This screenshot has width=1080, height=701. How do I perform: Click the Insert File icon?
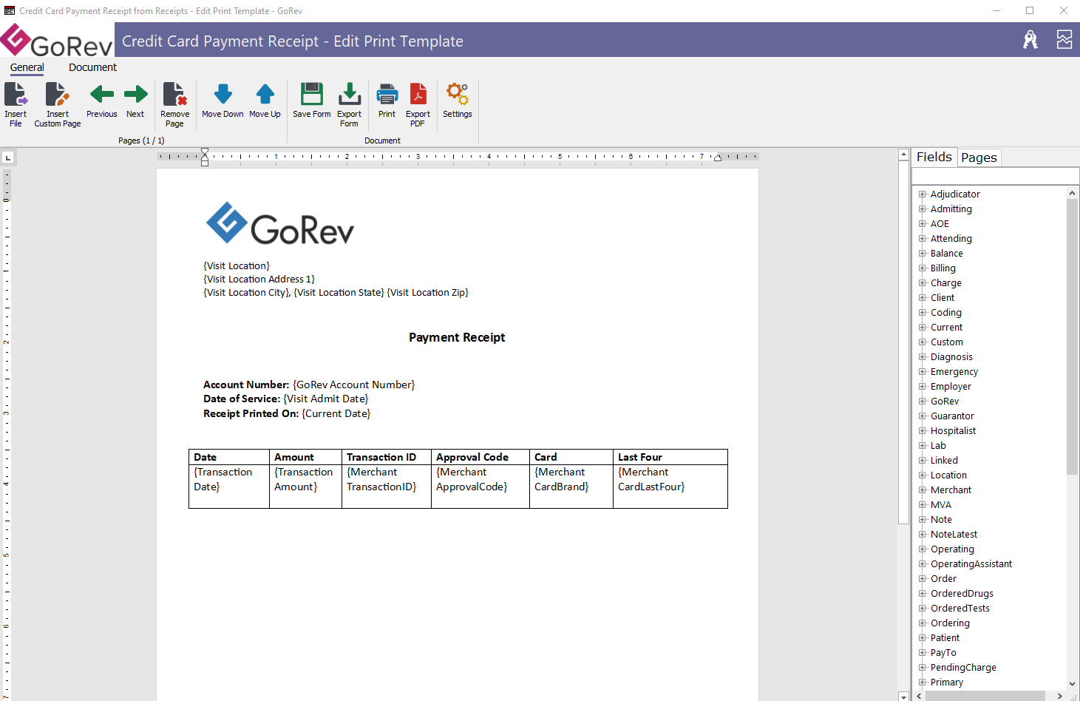pyautogui.click(x=16, y=95)
